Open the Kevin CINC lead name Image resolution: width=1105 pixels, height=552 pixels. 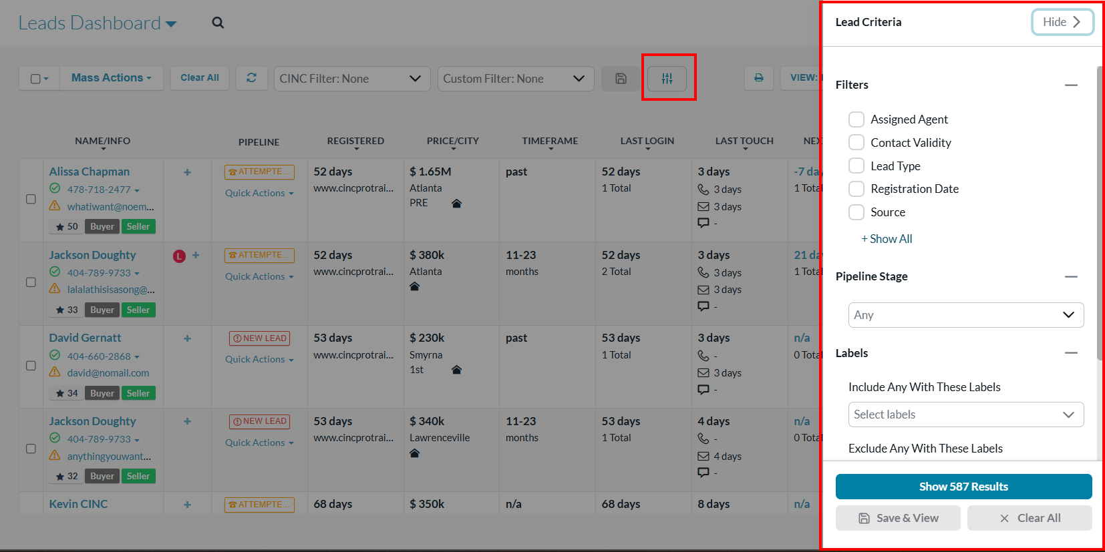click(78, 505)
